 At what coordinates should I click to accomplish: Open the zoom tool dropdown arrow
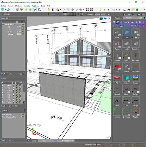[x=60, y=10]
